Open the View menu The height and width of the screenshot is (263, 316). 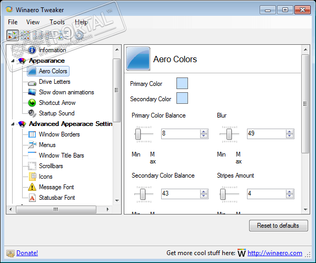[x=33, y=22]
